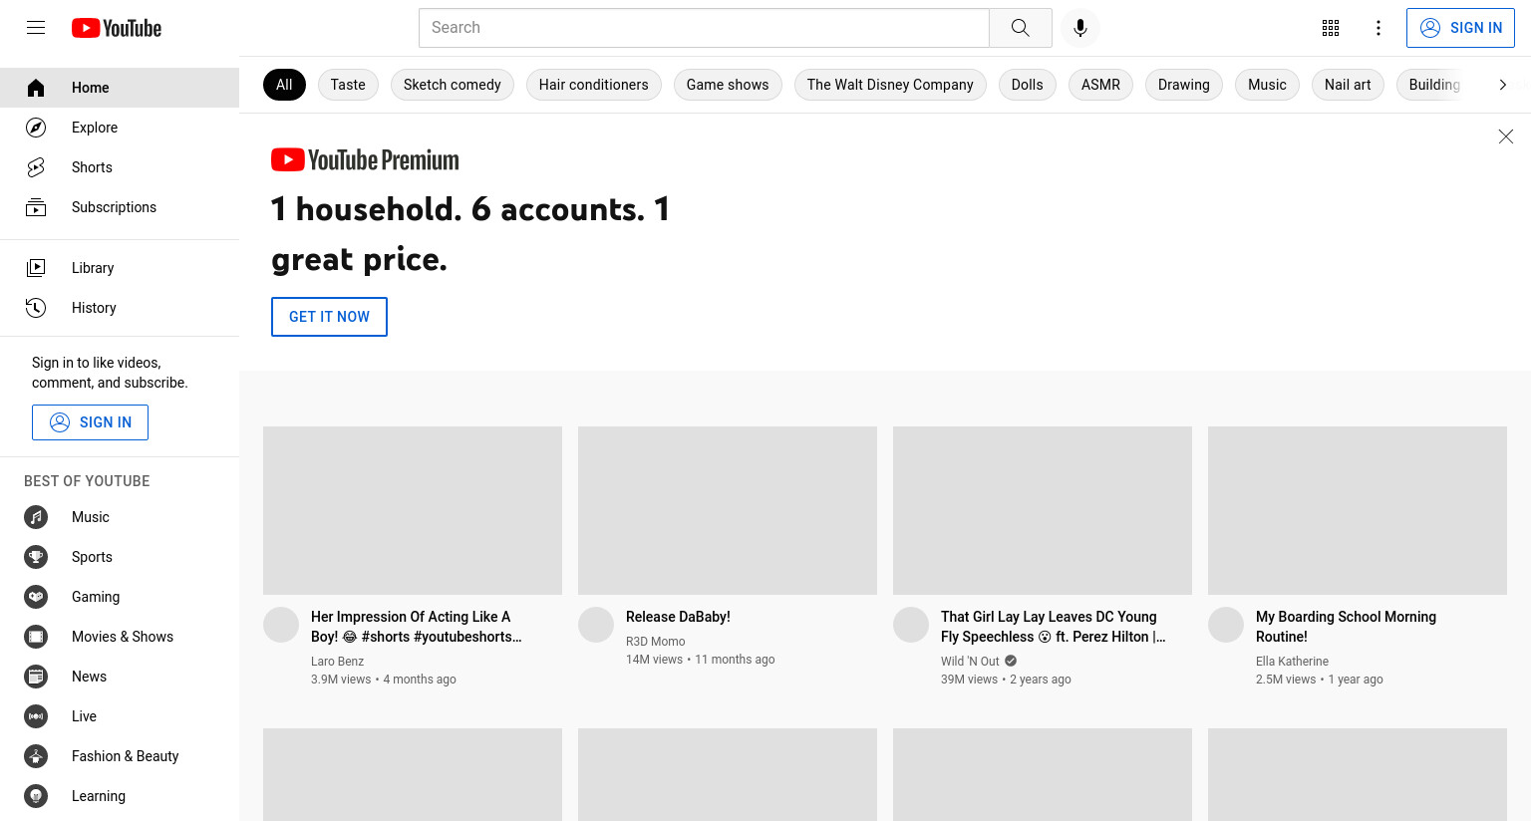The width and height of the screenshot is (1531, 821).
Task: Dismiss the YouTube Premium banner
Action: 1506,137
